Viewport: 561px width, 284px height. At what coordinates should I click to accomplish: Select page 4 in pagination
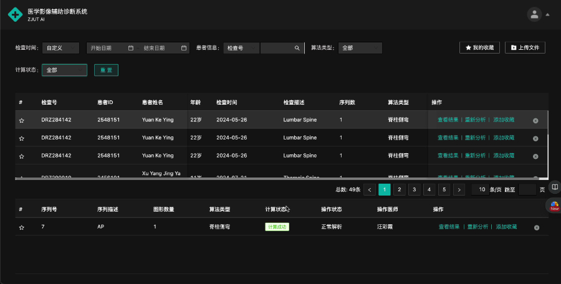pos(429,189)
